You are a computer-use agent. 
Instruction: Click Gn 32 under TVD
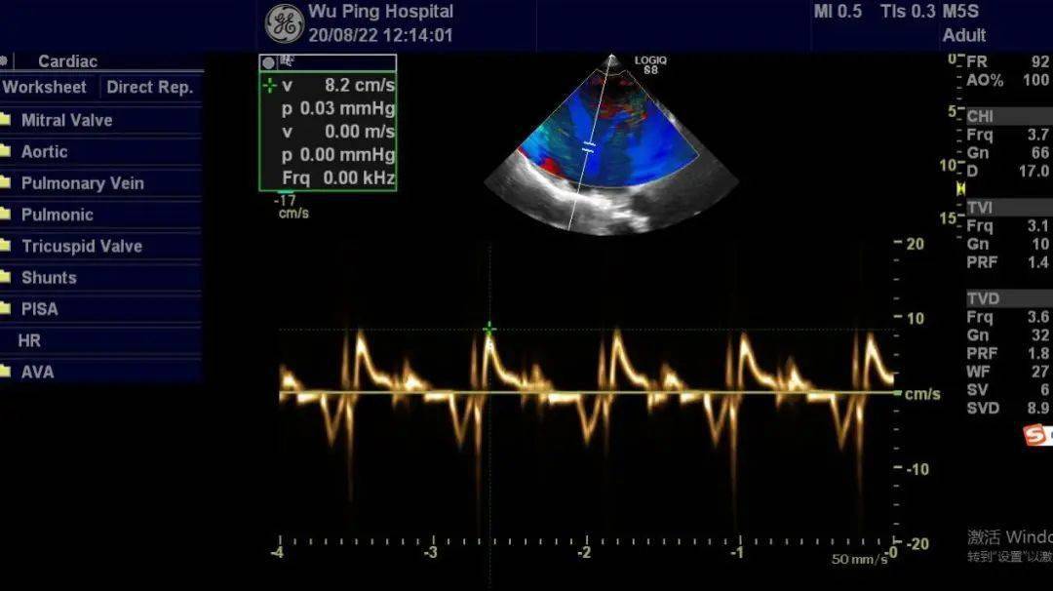[1008, 335]
